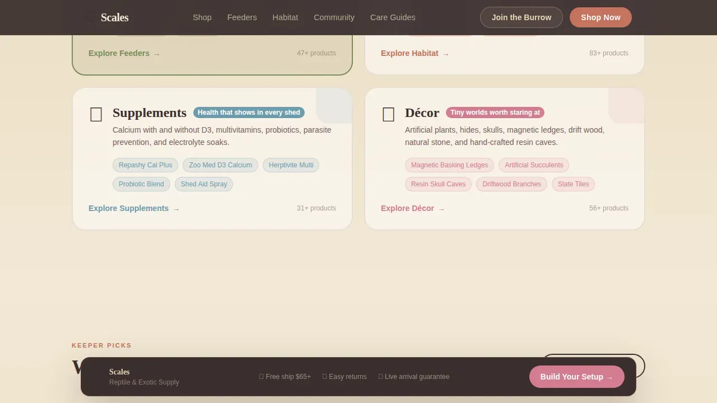Select the Zoo Med D3 Calcium tag
Image resolution: width=717 pixels, height=403 pixels.
[221, 165]
